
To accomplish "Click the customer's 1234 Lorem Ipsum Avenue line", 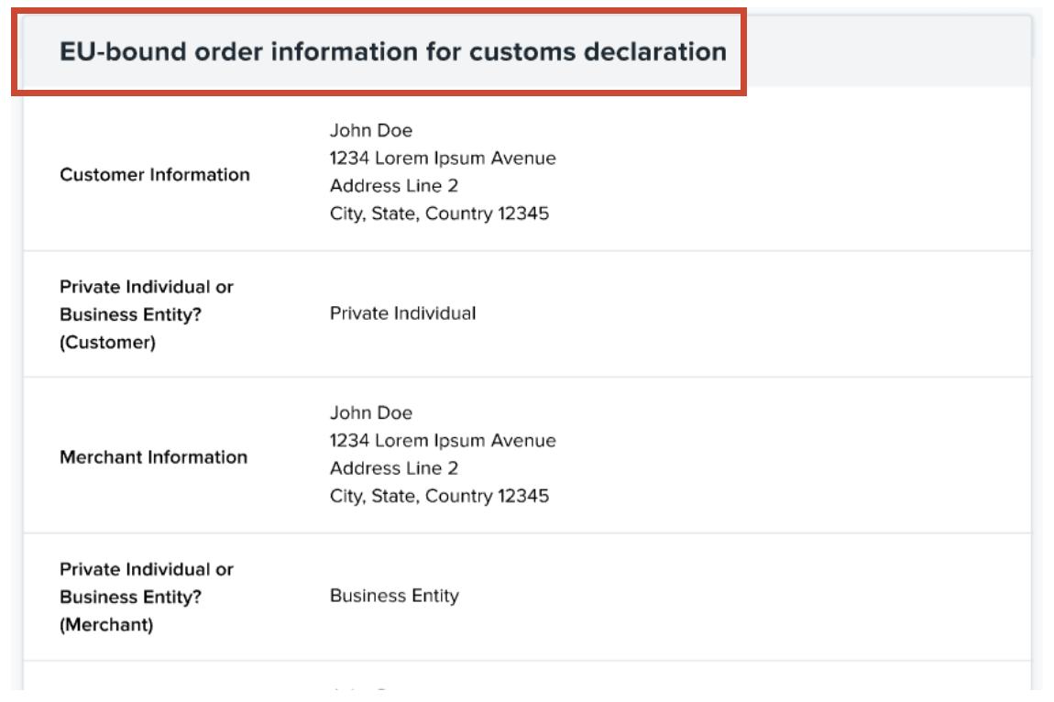I will click(443, 159).
